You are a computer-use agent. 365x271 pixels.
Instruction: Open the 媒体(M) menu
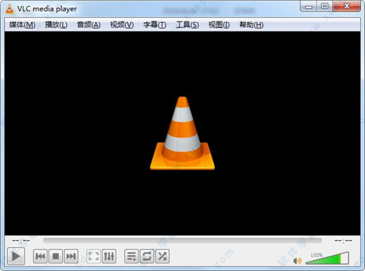tap(22, 25)
